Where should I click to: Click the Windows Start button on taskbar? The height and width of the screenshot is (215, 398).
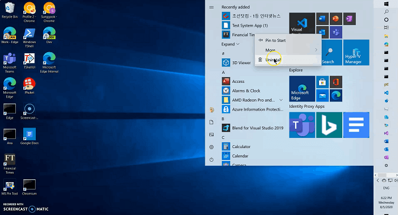coord(386,4)
